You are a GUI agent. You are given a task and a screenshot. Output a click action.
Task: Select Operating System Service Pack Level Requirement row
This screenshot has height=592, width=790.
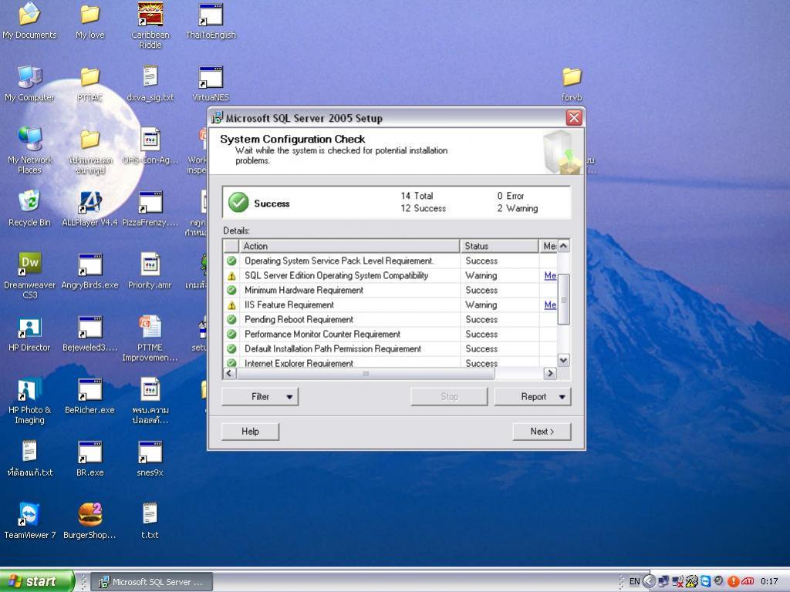[x=390, y=261]
